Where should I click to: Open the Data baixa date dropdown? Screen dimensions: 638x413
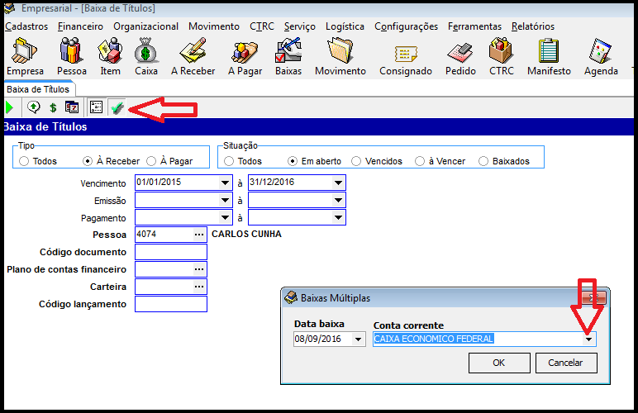(x=358, y=339)
